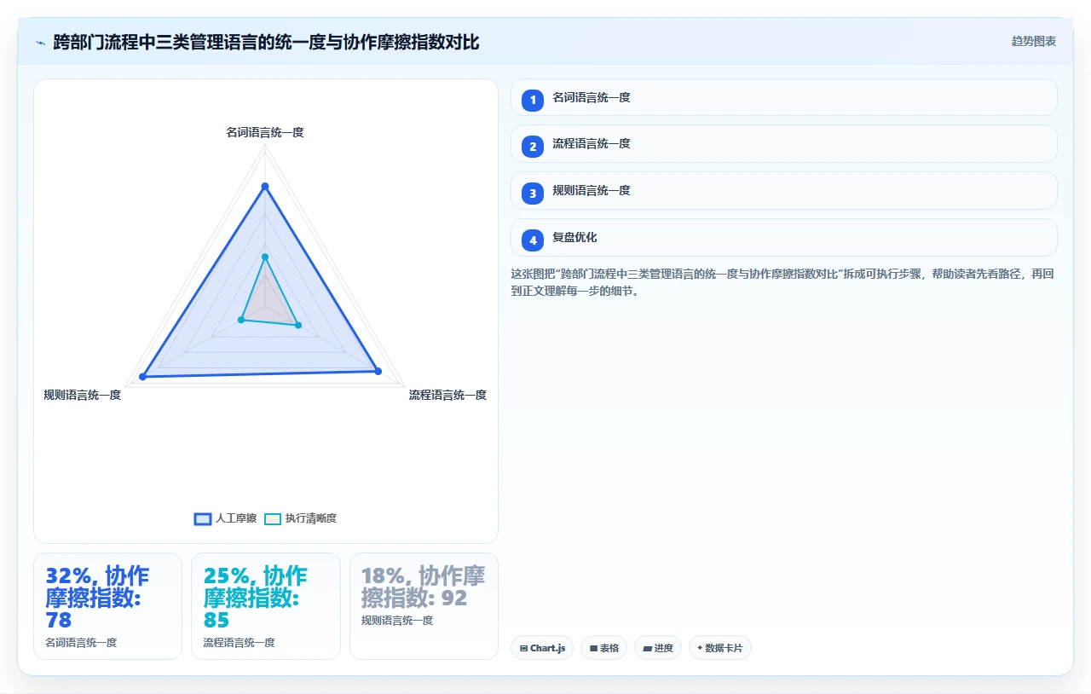Click the teal data point on 规则语言统一度 axis
The height and width of the screenshot is (694, 1091).
[241, 320]
